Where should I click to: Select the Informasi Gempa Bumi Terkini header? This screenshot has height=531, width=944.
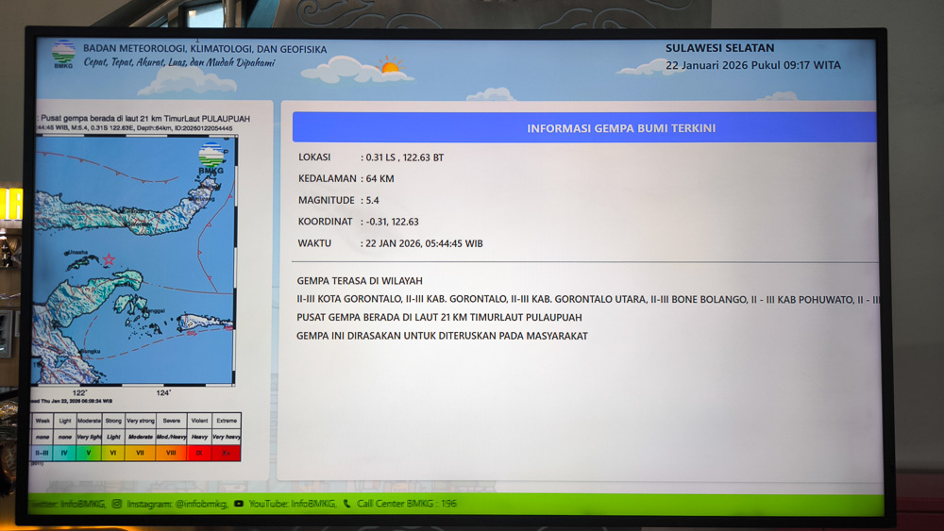(583, 128)
